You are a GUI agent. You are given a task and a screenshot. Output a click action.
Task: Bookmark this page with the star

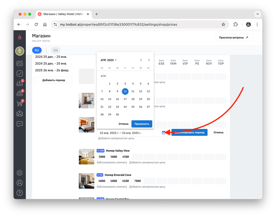223,25
